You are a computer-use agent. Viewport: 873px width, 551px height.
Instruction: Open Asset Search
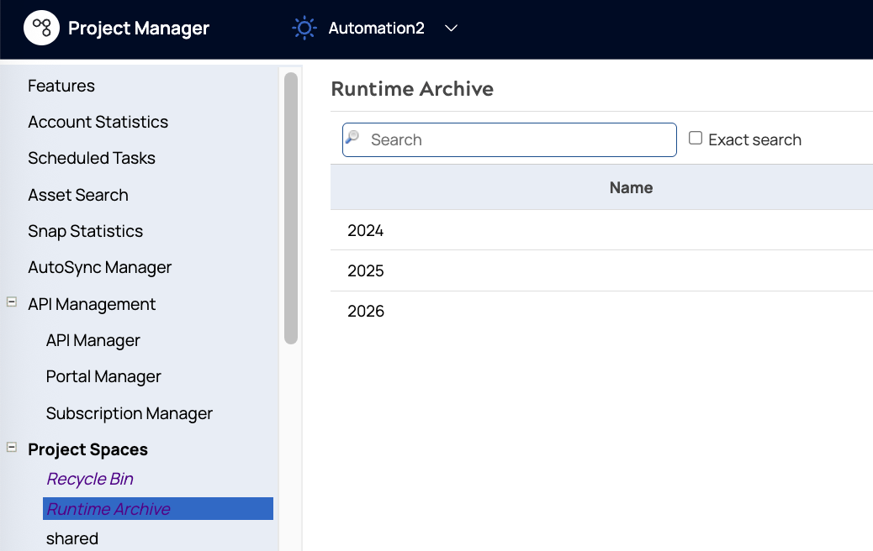coord(78,195)
